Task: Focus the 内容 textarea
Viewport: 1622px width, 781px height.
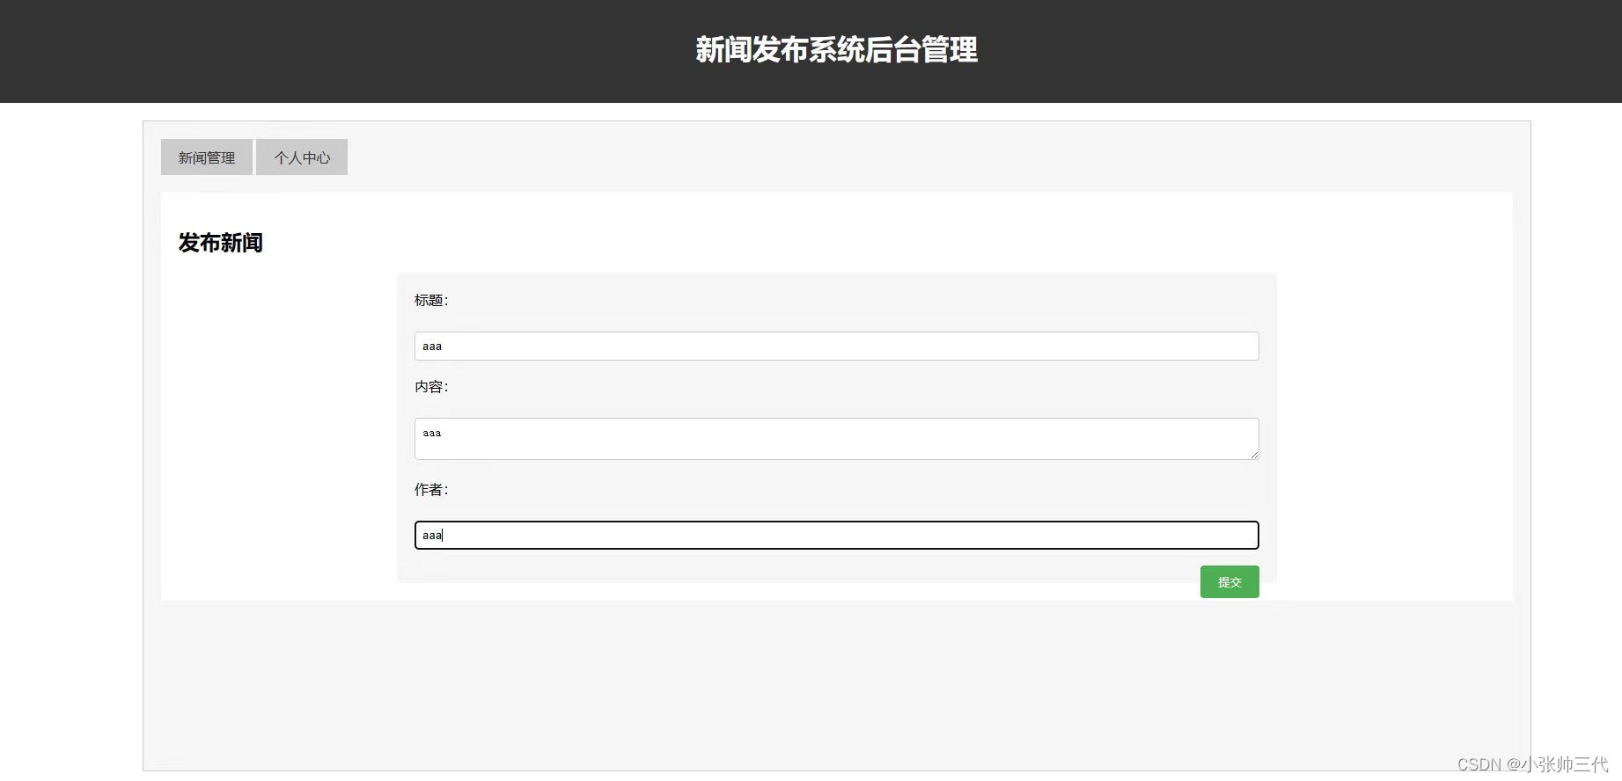Action: click(x=836, y=439)
